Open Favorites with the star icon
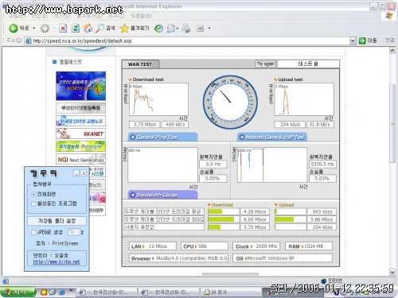Image resolution: width=398 pixels, height=298 pixels. [124, 28]
